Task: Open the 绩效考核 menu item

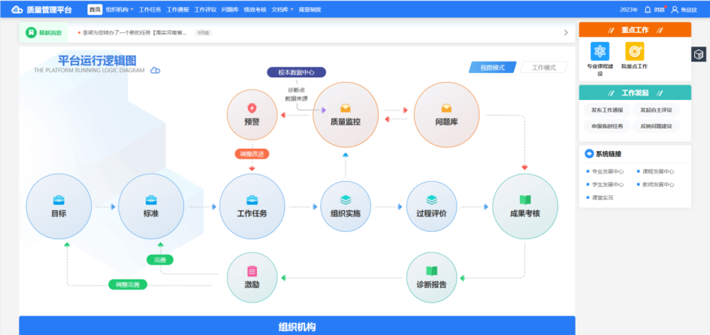Action: tap(255, 10)
